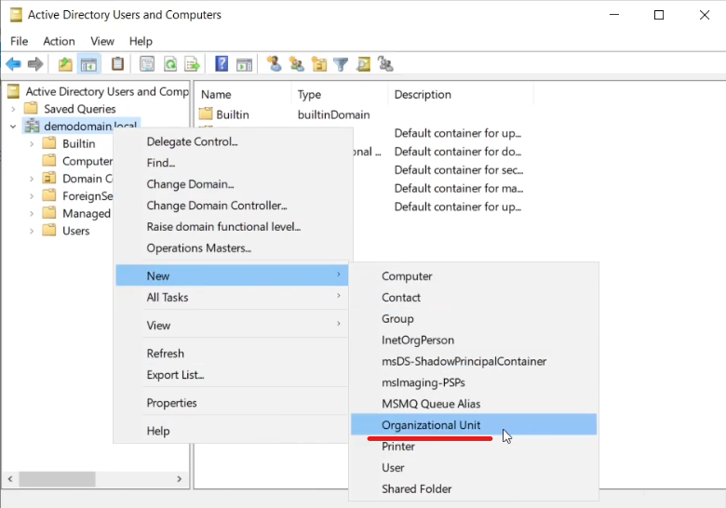Open Help with the blue question mark icon
726x508 pixels.
click(222, 64)
